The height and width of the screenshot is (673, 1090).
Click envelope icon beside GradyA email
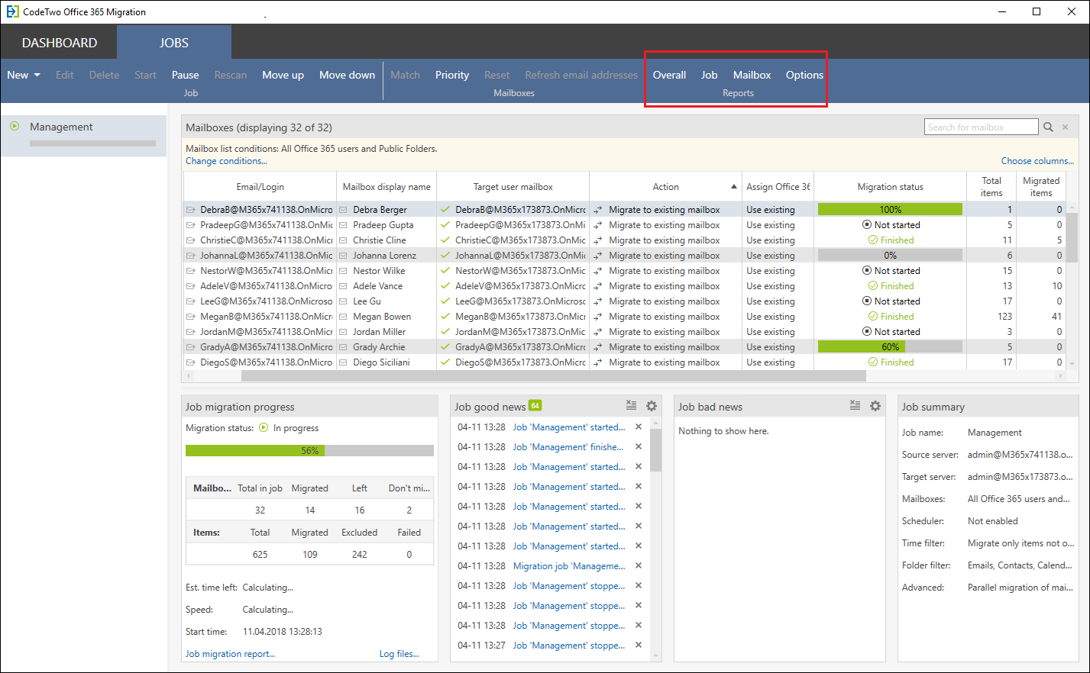tap(190, 346)
